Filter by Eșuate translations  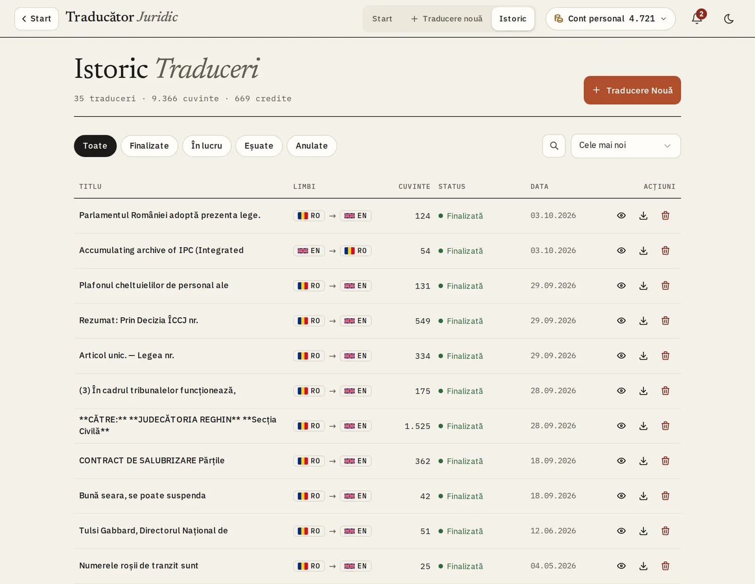(x=259, y=146)
